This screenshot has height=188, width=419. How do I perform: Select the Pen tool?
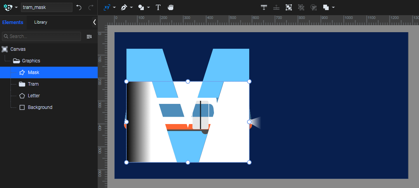pos(124,7)
